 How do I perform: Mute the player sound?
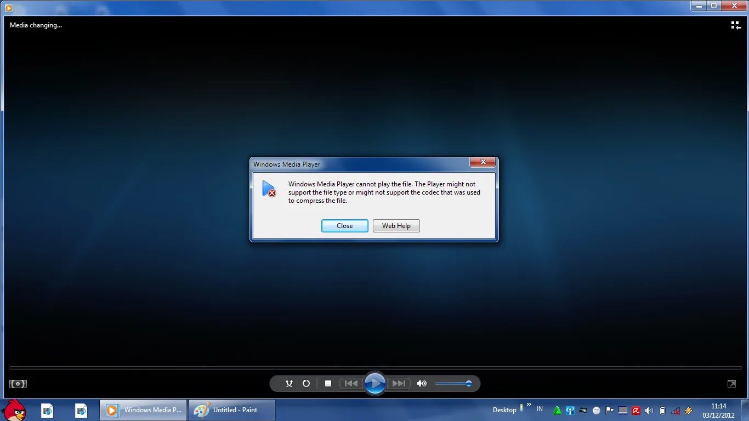point(422,384)
